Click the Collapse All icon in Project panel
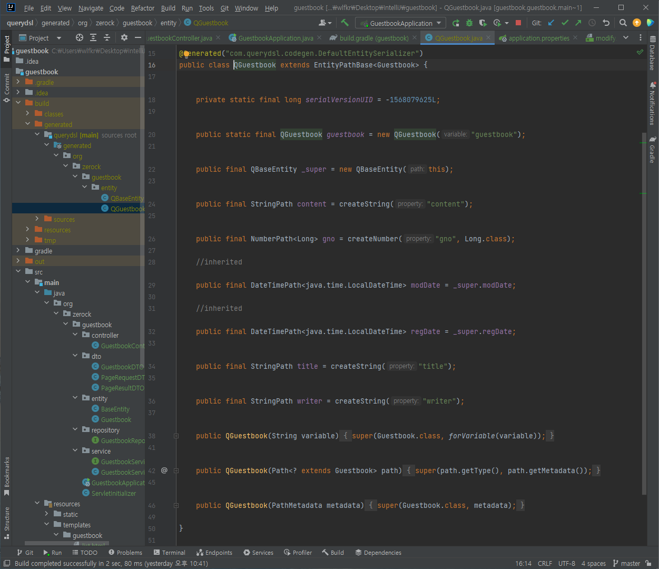Viewport: 659px width, 569px height. pos(107,37)
